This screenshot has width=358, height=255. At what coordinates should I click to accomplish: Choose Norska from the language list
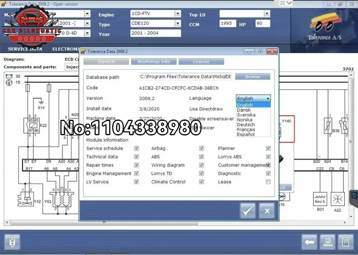253,120
